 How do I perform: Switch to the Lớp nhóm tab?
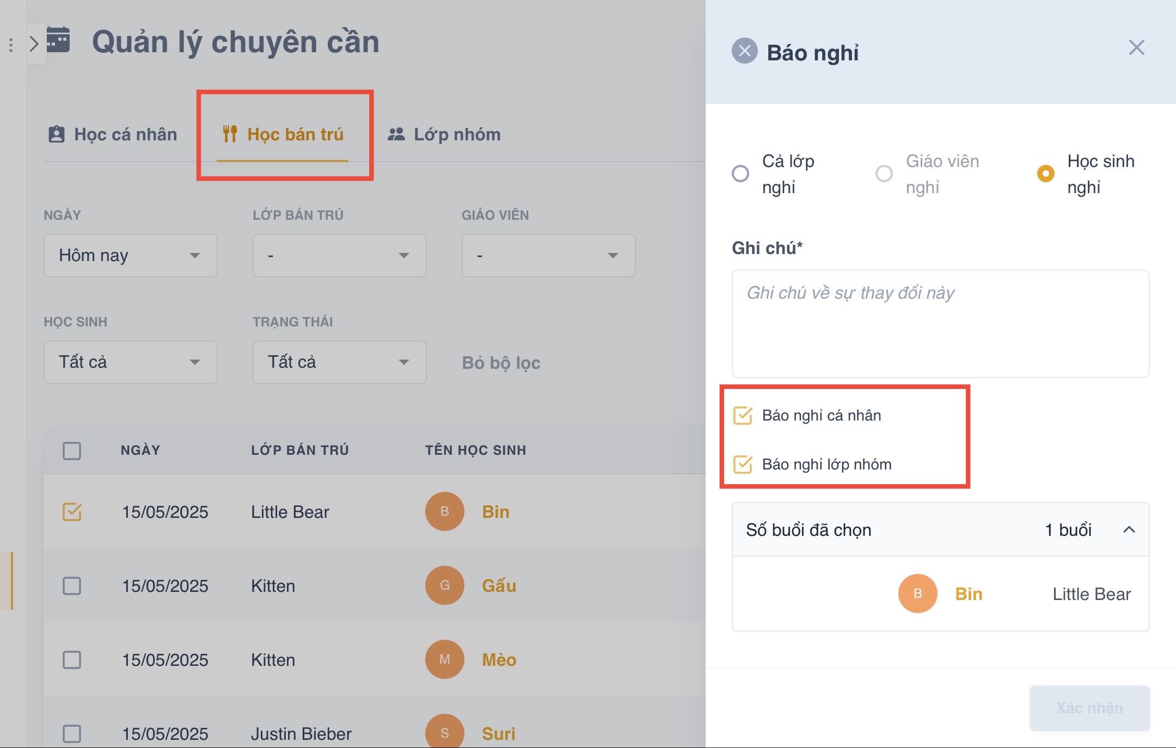(x=444, y=134)
